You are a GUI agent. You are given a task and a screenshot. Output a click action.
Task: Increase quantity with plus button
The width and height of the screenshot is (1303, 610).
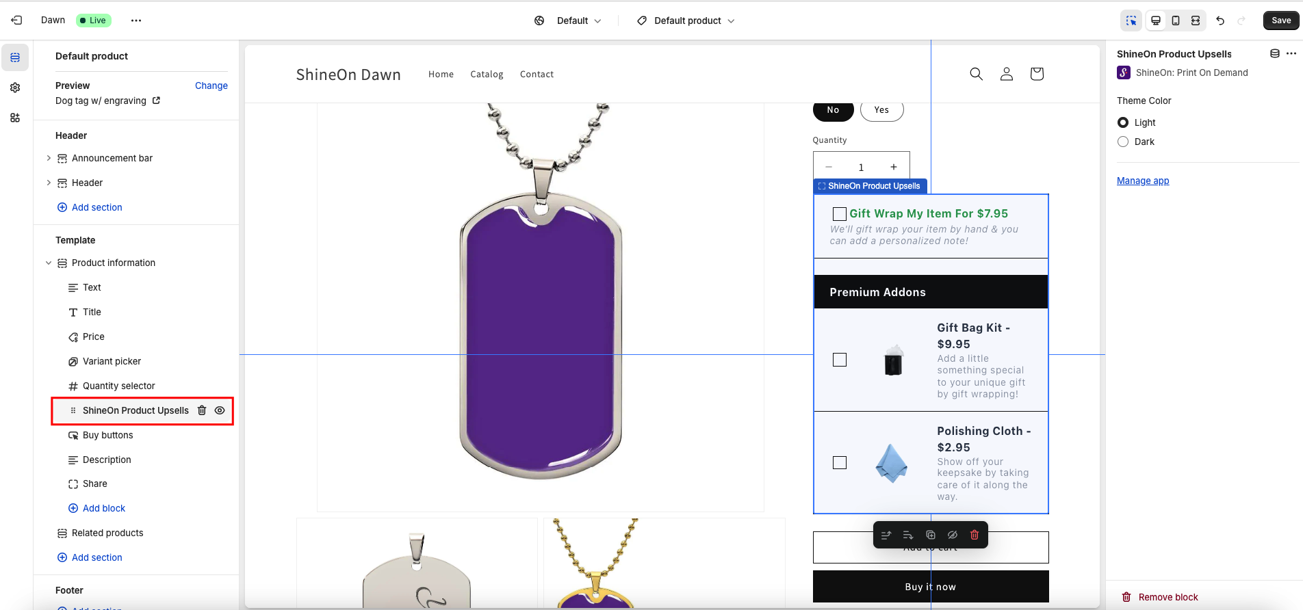(x=893, y=167)
